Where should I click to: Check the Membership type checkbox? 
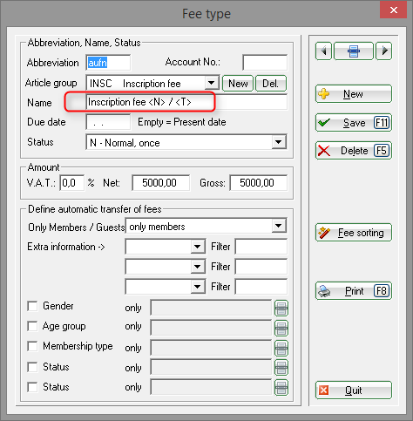pyautogui.click(x=32, y=346)
